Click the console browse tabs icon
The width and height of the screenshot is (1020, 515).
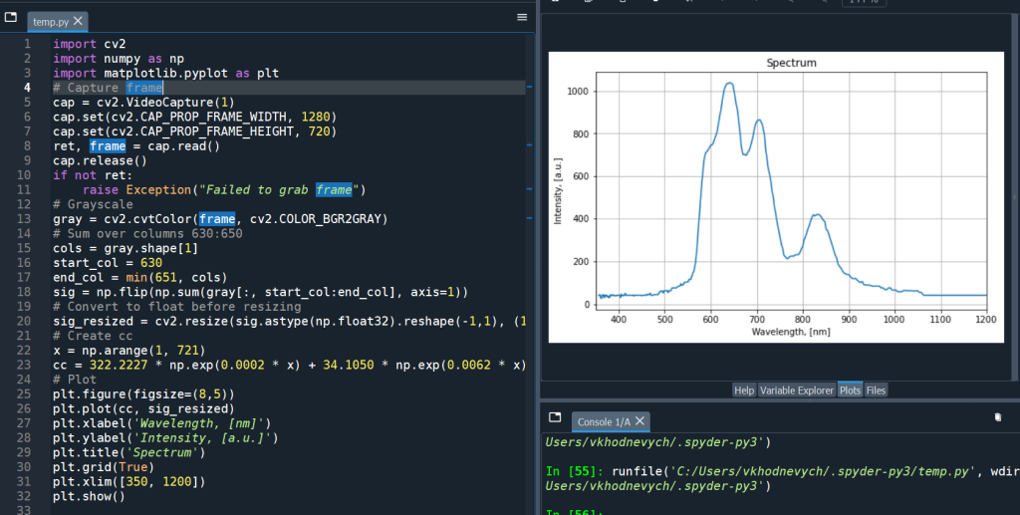click(555, 419)
